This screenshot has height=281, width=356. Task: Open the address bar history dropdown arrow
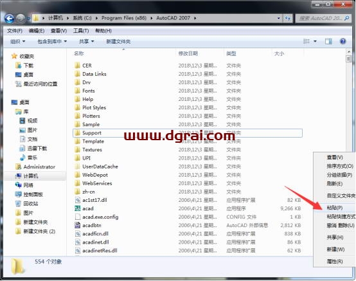279,18
